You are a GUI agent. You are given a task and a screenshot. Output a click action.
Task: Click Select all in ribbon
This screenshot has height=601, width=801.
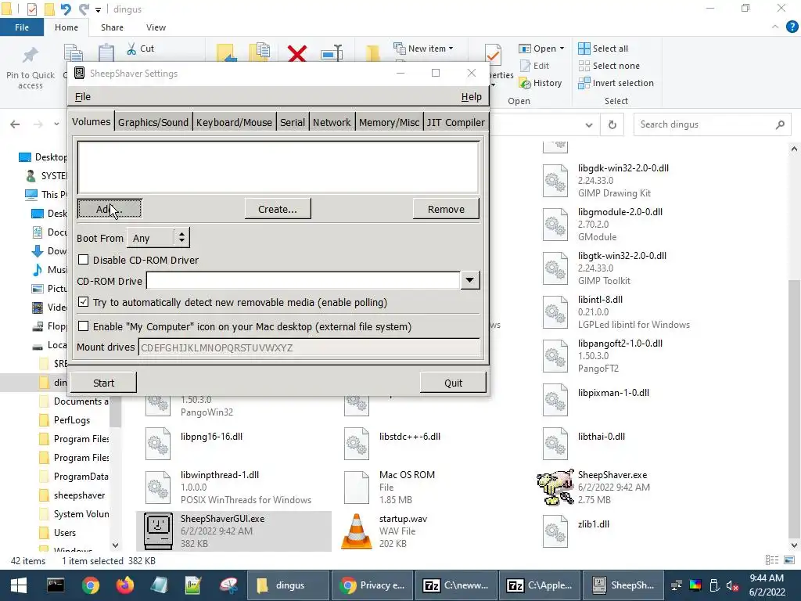pyautogui.click(x=603, y=48)
